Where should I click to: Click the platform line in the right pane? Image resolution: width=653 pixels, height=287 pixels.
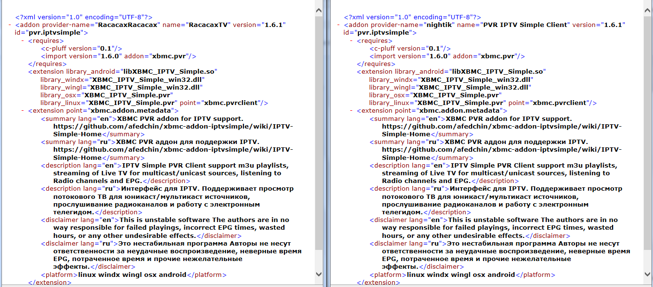pyautogui.click(x=462, y=275)
